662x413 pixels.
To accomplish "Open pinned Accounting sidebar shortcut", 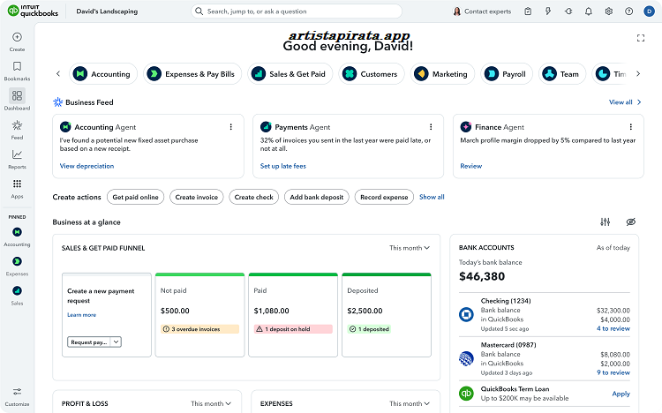I will [x=17, y=237].
